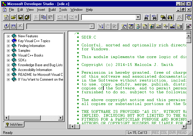Click the New Icon resource button
This screenshot has width=193, height=136.
145,26
